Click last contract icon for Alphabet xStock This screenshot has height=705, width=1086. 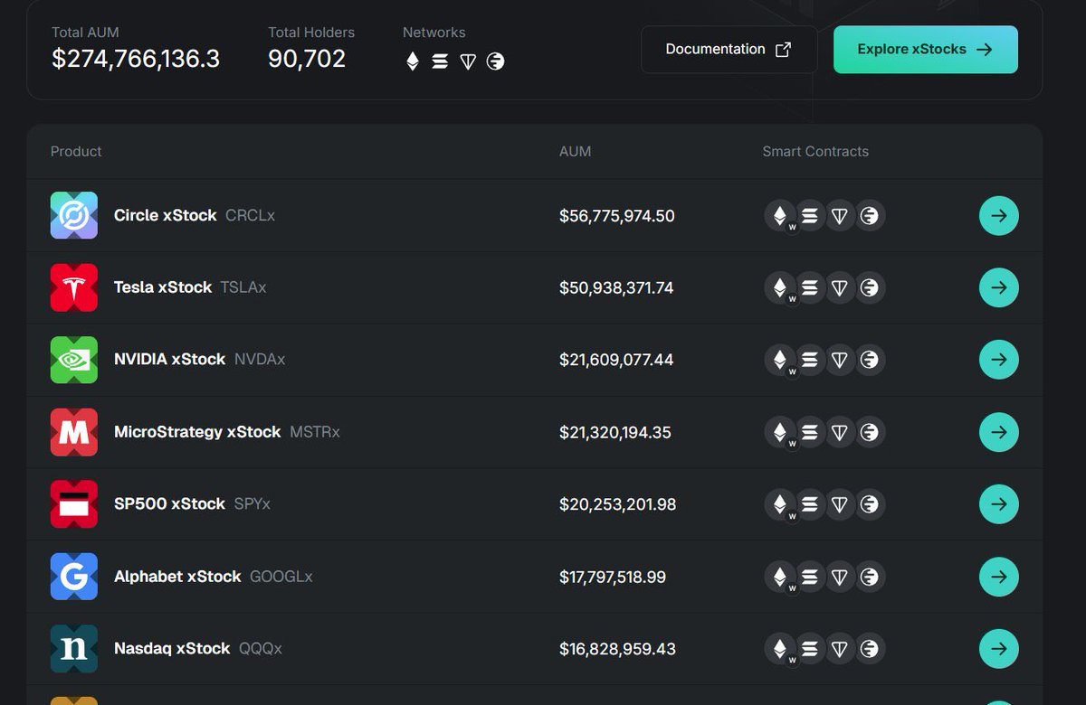[x=870, y=577]
